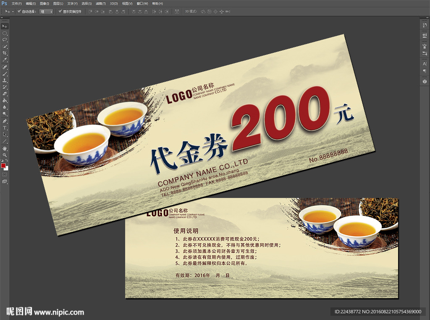Toggle Quick Mask mode
The image size is (430, 320).
pos(5,174)
